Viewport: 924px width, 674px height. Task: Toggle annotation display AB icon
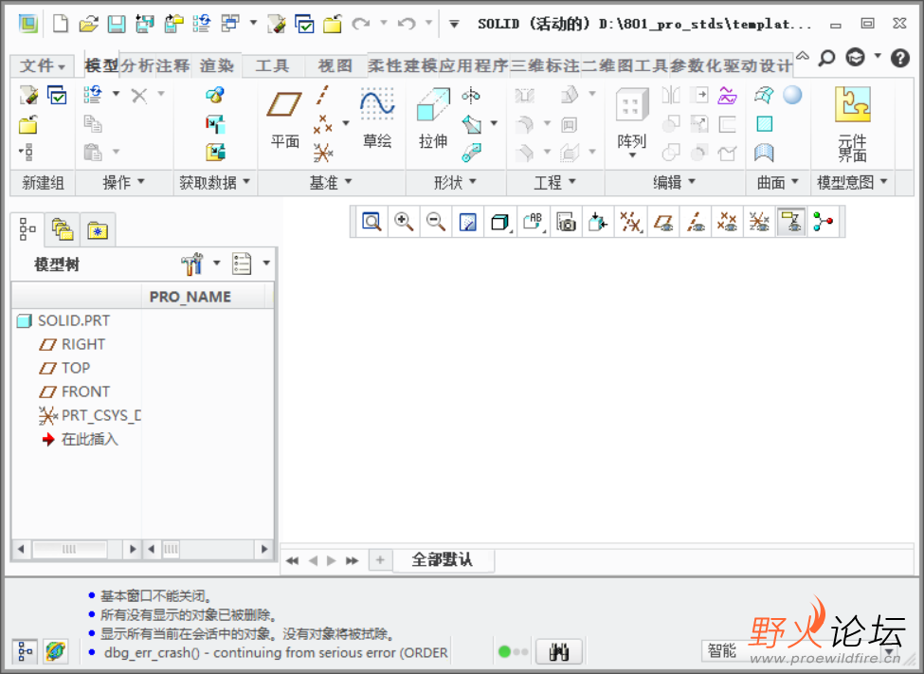pyautogui.click(x=533, y=222)
